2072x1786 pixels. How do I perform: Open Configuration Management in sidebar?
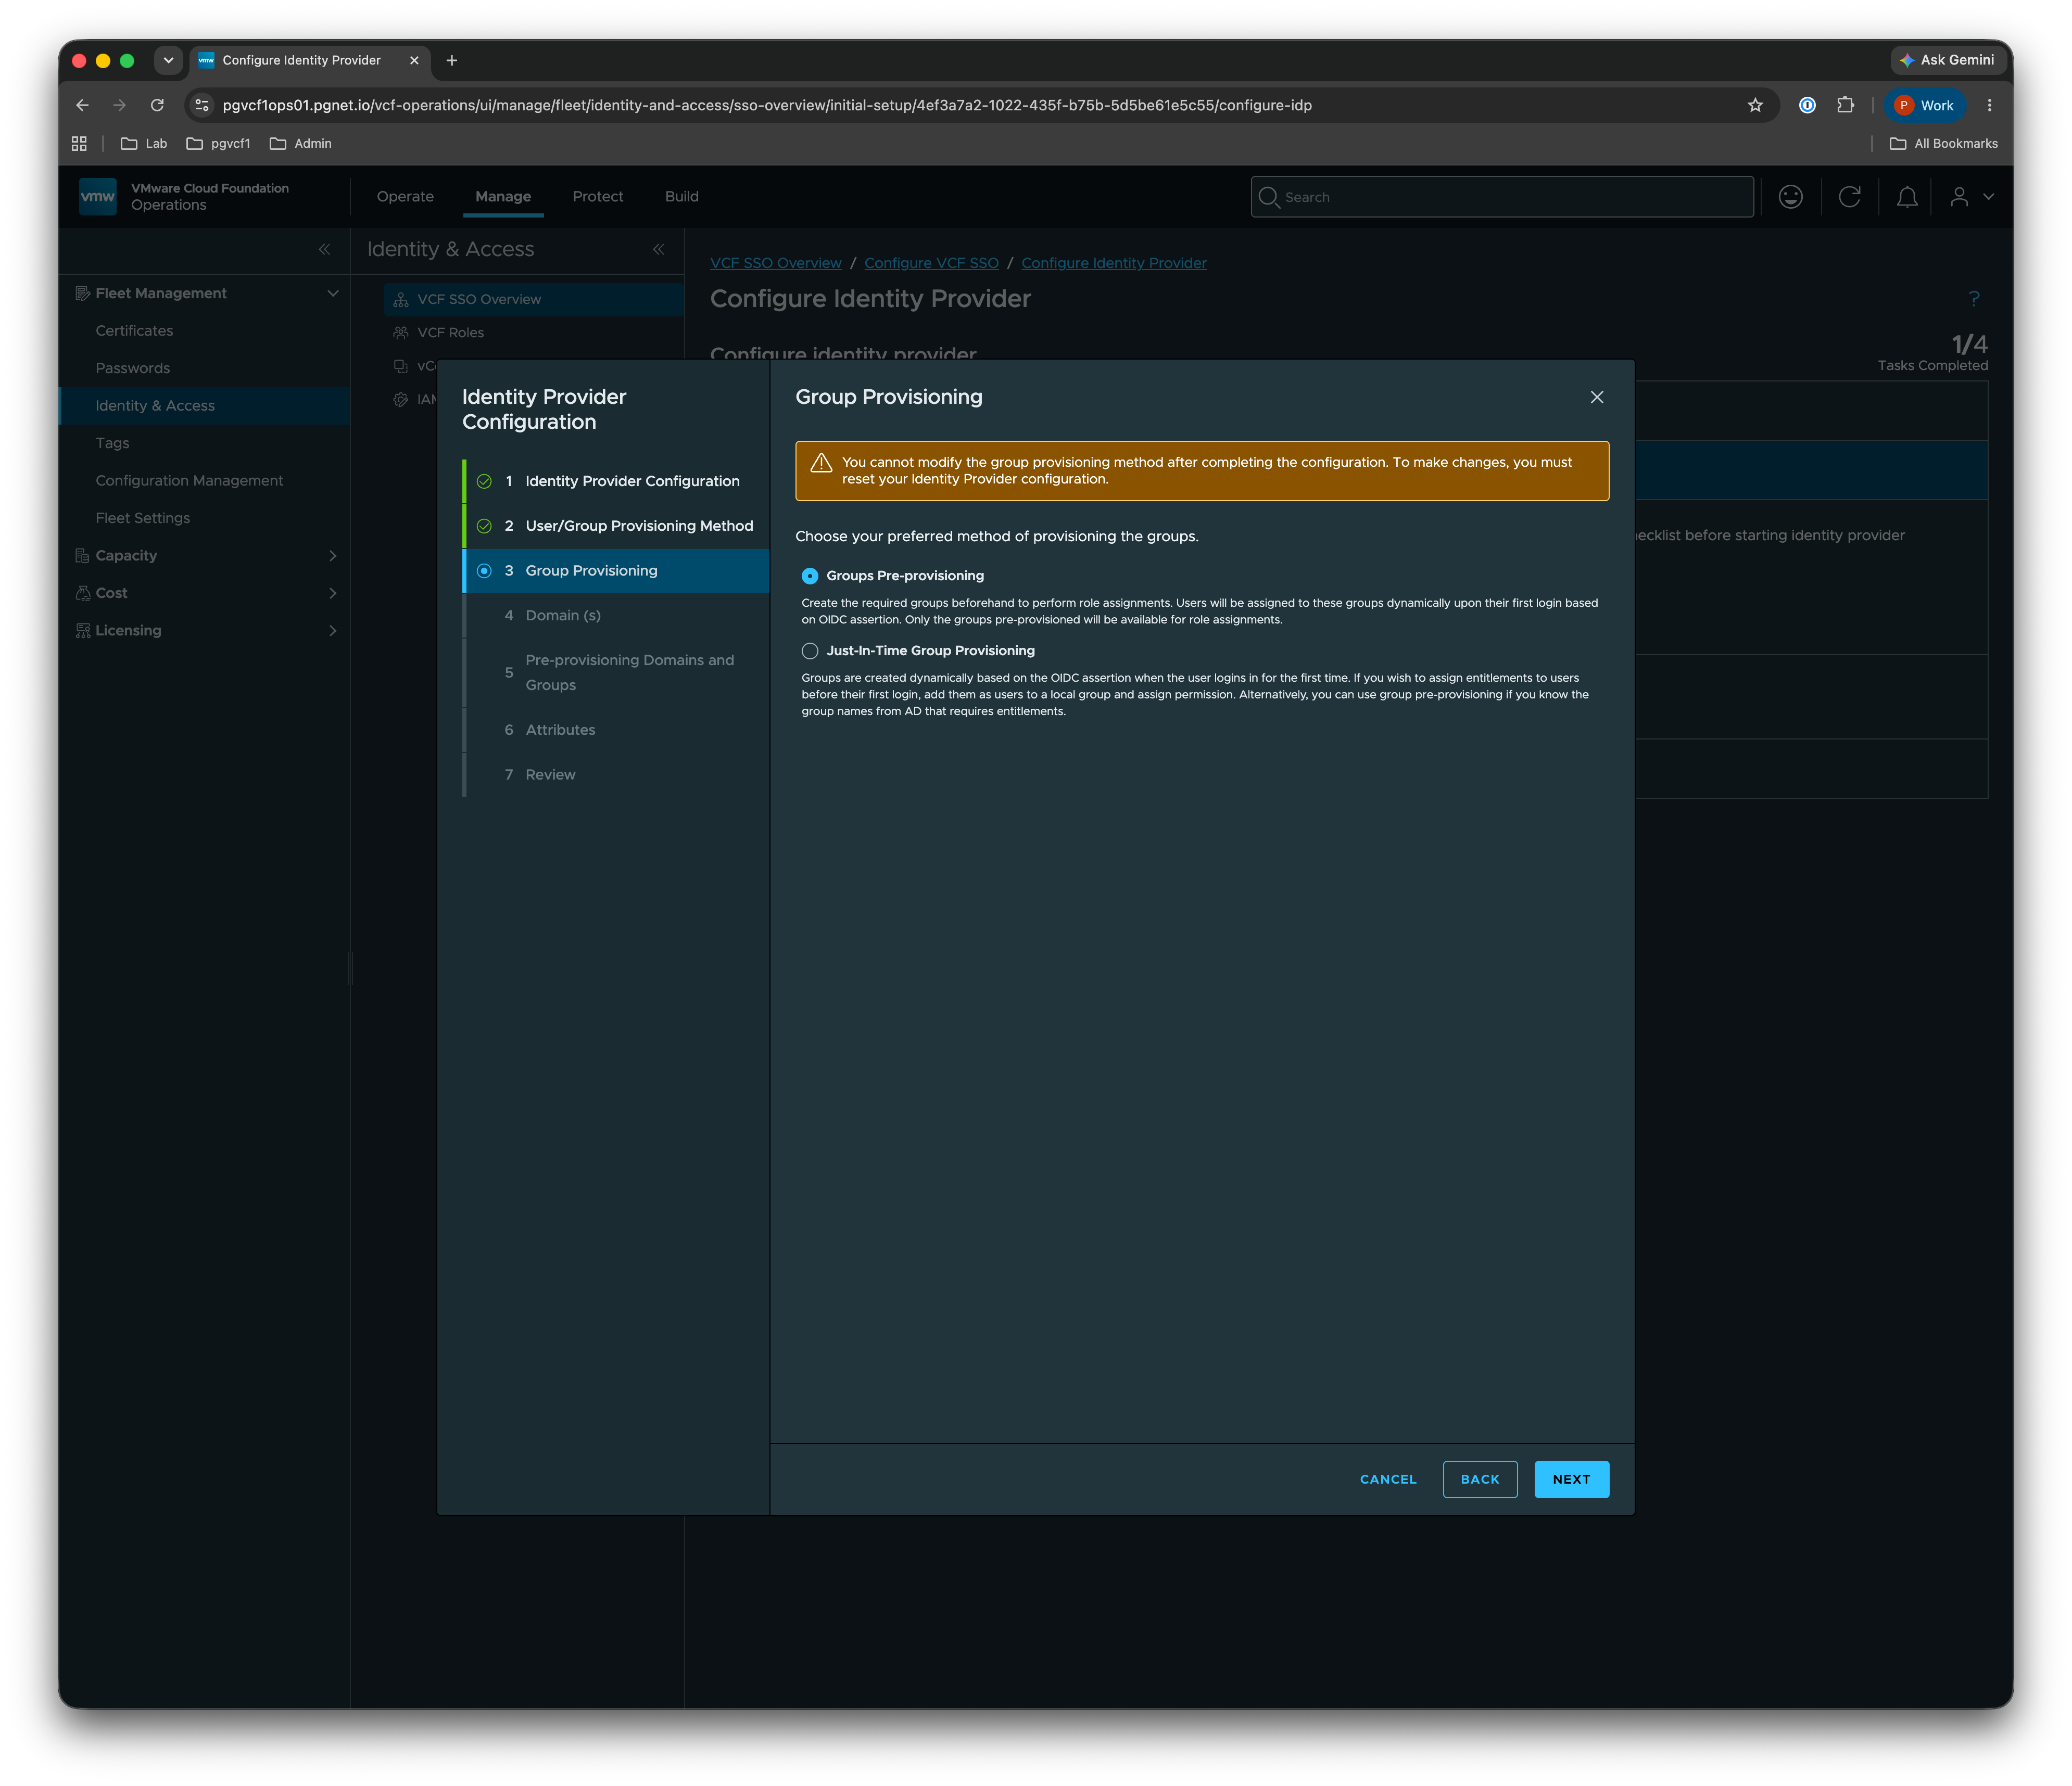(x=189, y=481)
